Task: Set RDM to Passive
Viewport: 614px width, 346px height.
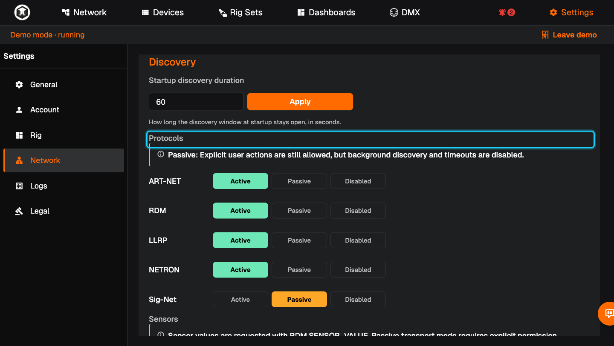Action: click(299, 211)
